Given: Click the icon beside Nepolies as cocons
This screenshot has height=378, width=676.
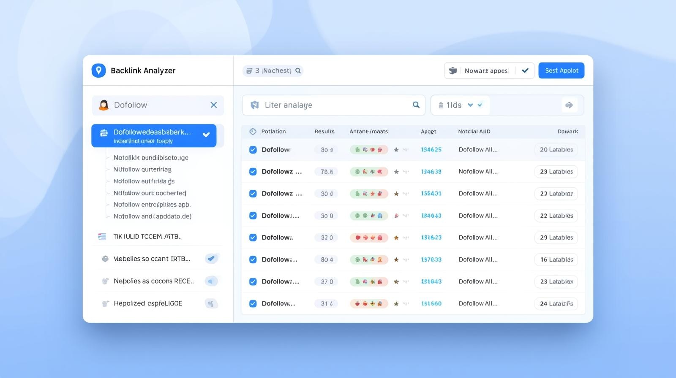Looking at the screenshot, I should point(105,281).
